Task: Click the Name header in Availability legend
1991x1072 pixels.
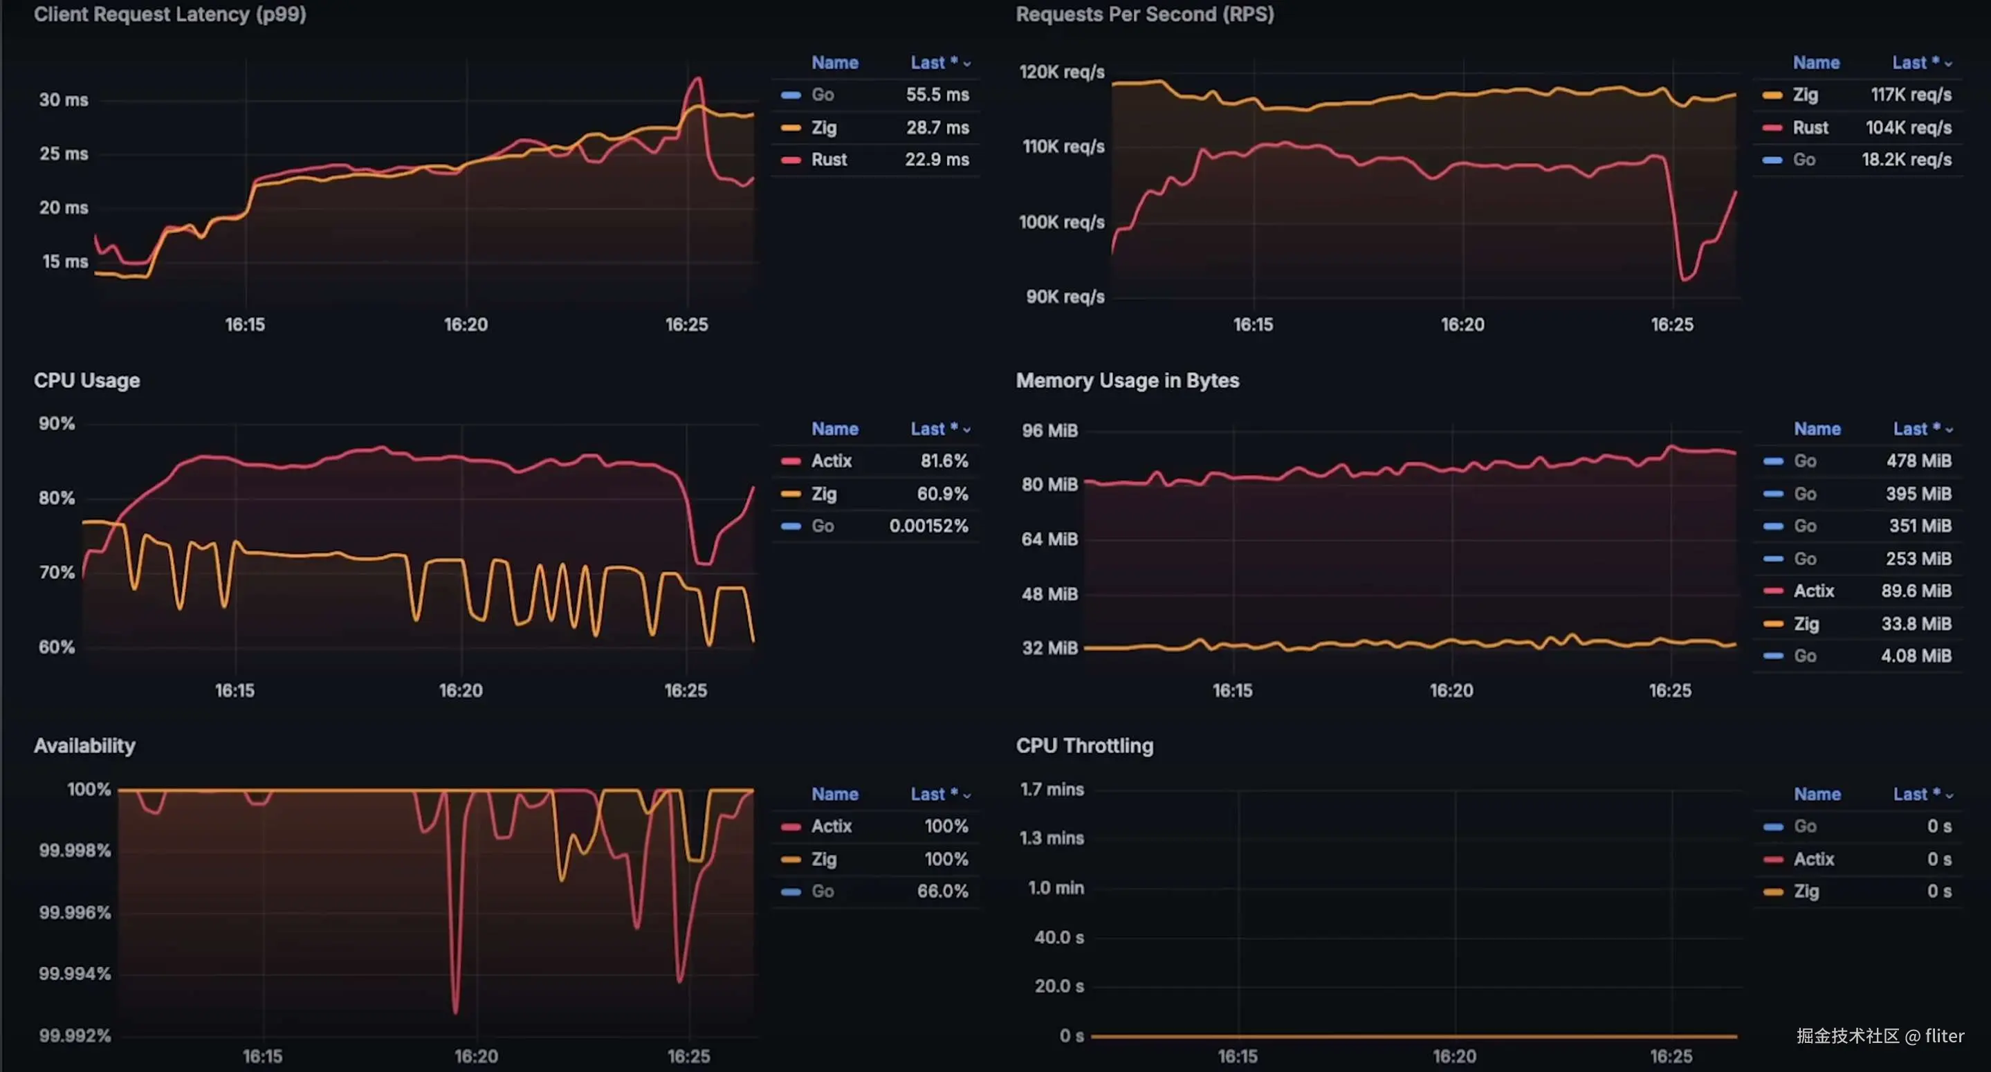Action: pos(835,794)
